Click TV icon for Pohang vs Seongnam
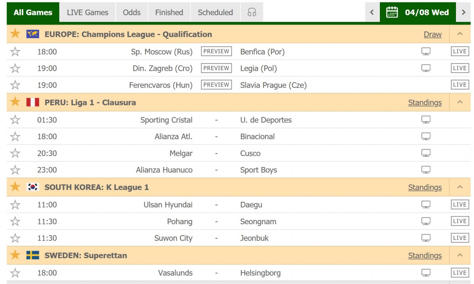The height and width of the screenshot is (284, 474). [x=426, y=221]
